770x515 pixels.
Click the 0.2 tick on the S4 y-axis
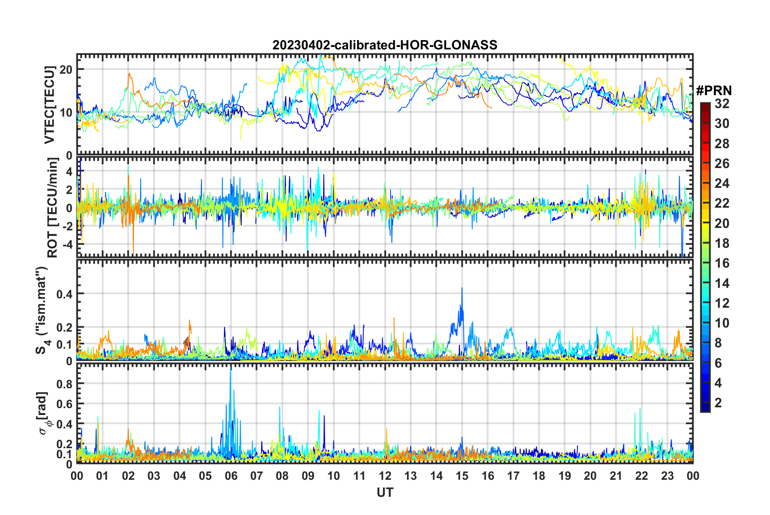(65, 328)
